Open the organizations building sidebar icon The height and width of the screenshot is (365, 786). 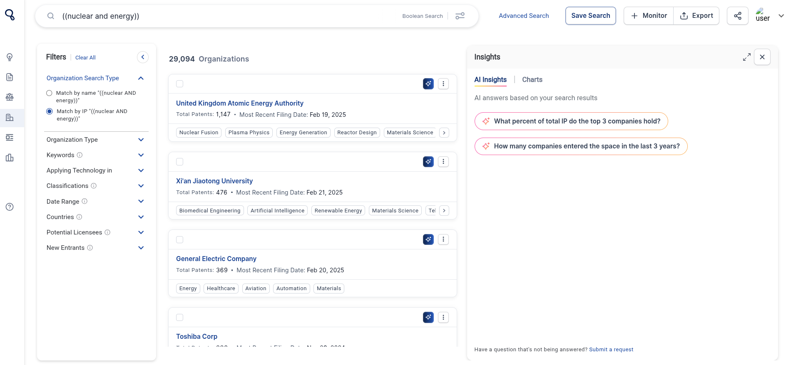[10, 117]
